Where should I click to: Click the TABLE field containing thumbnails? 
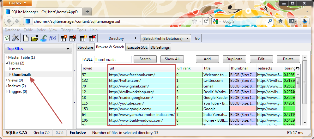tap(113, 59)
